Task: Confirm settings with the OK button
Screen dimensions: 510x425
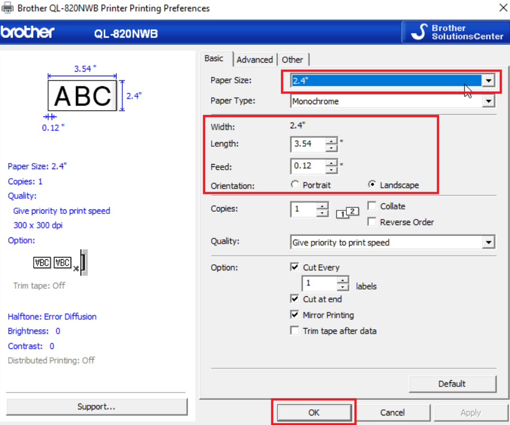Action: (314, 413)
